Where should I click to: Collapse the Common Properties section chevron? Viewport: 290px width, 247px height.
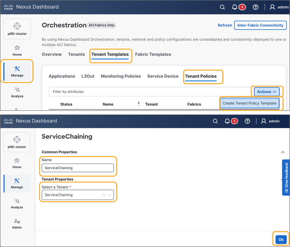point(283,152)
